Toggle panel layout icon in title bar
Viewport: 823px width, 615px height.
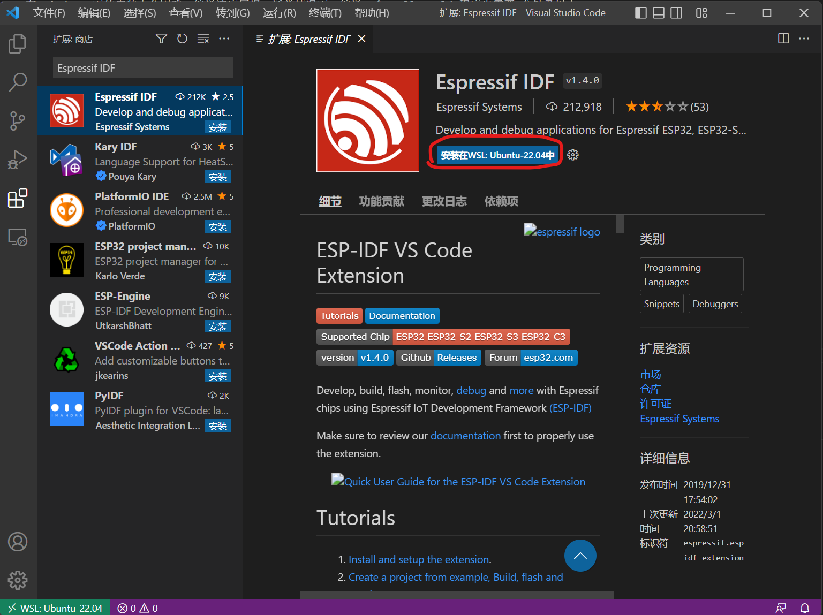(659, 13)
